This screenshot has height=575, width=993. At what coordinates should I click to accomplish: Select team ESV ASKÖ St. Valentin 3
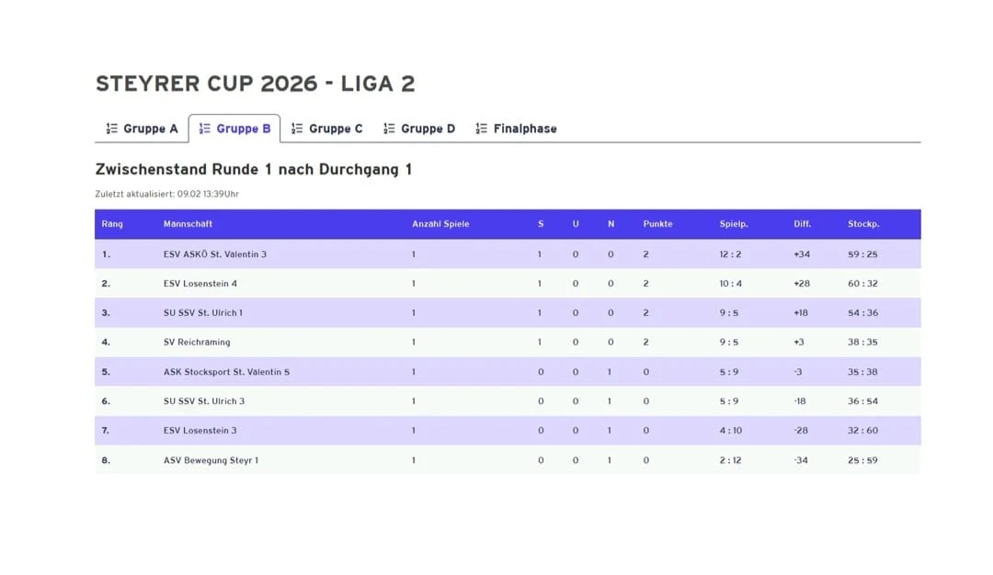point(215,254)
